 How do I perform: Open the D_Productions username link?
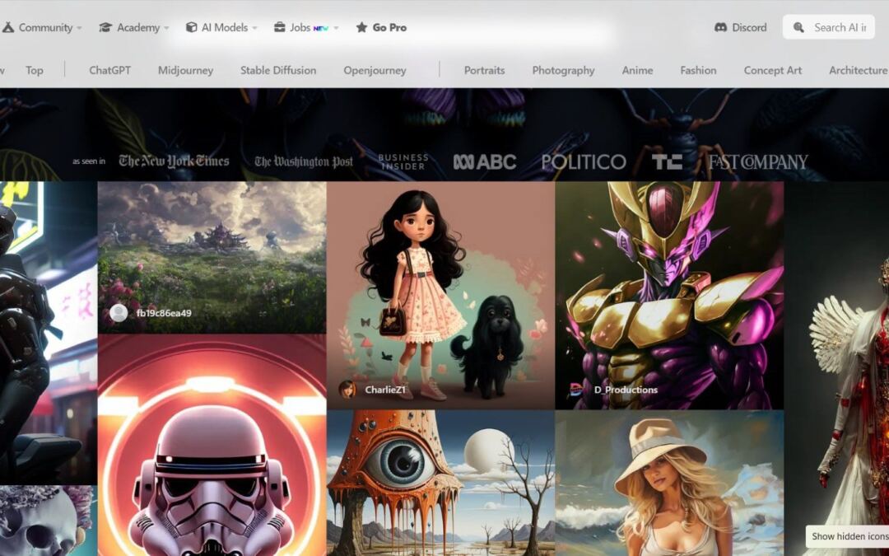click(x=626, y=390)
